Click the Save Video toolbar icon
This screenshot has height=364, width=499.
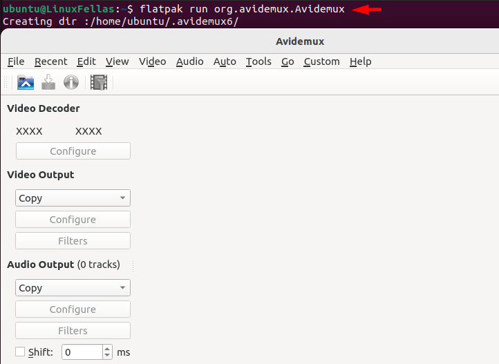coord(48,82)
